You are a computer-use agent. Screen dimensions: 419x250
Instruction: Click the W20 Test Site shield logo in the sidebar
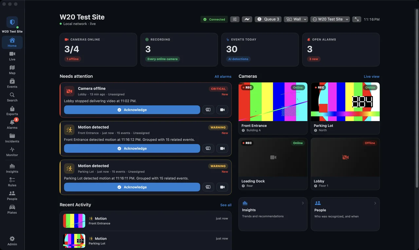(x=12, y=22)
